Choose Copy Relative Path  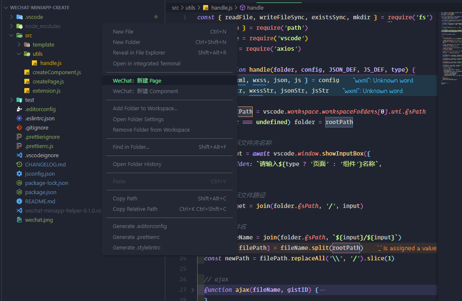(170, 209)
